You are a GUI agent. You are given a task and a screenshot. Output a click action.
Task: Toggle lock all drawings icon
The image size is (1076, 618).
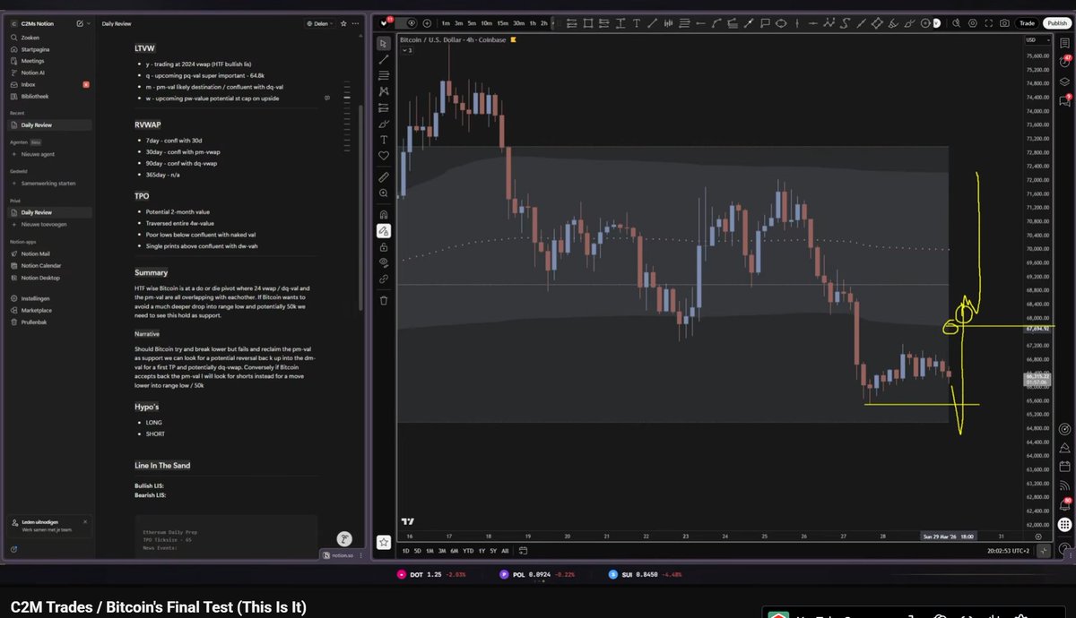pyautogui.click(x=384, y=246)
